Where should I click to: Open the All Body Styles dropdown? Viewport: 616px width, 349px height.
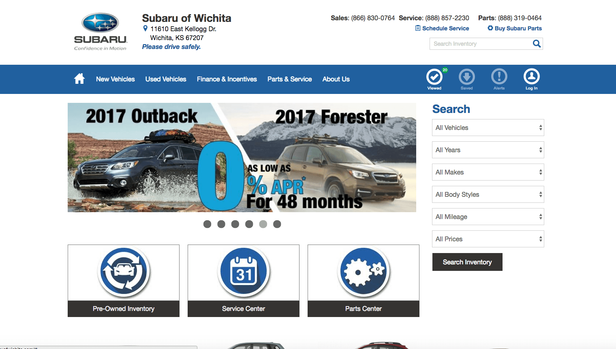click(488, 194)
